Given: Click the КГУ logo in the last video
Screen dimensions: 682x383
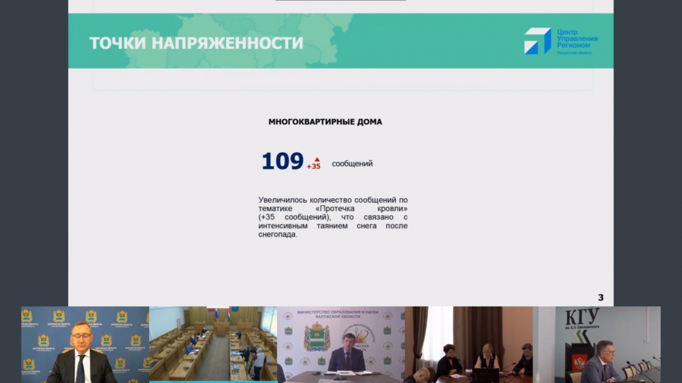Looking at the screenshot, I should coord(583,319).
